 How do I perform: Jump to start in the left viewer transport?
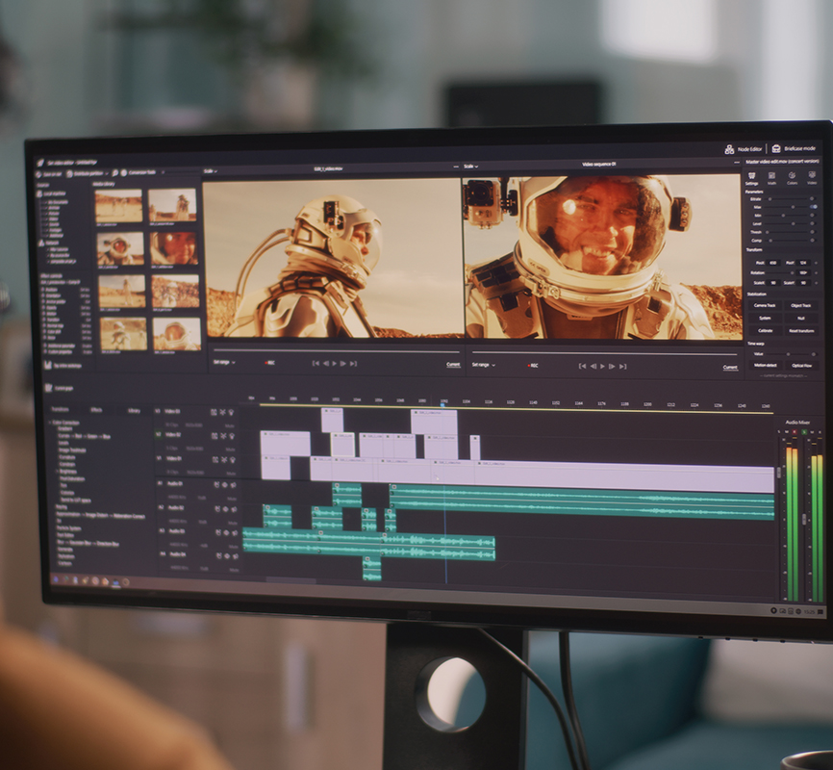coord(316,363)
